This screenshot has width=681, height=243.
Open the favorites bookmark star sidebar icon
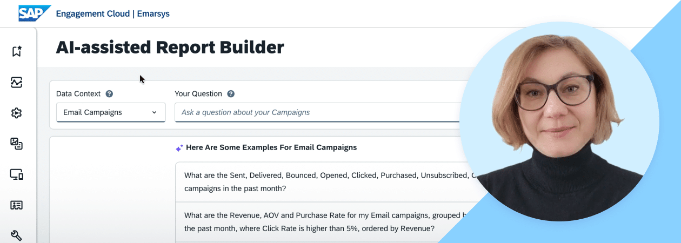point(16,51)
